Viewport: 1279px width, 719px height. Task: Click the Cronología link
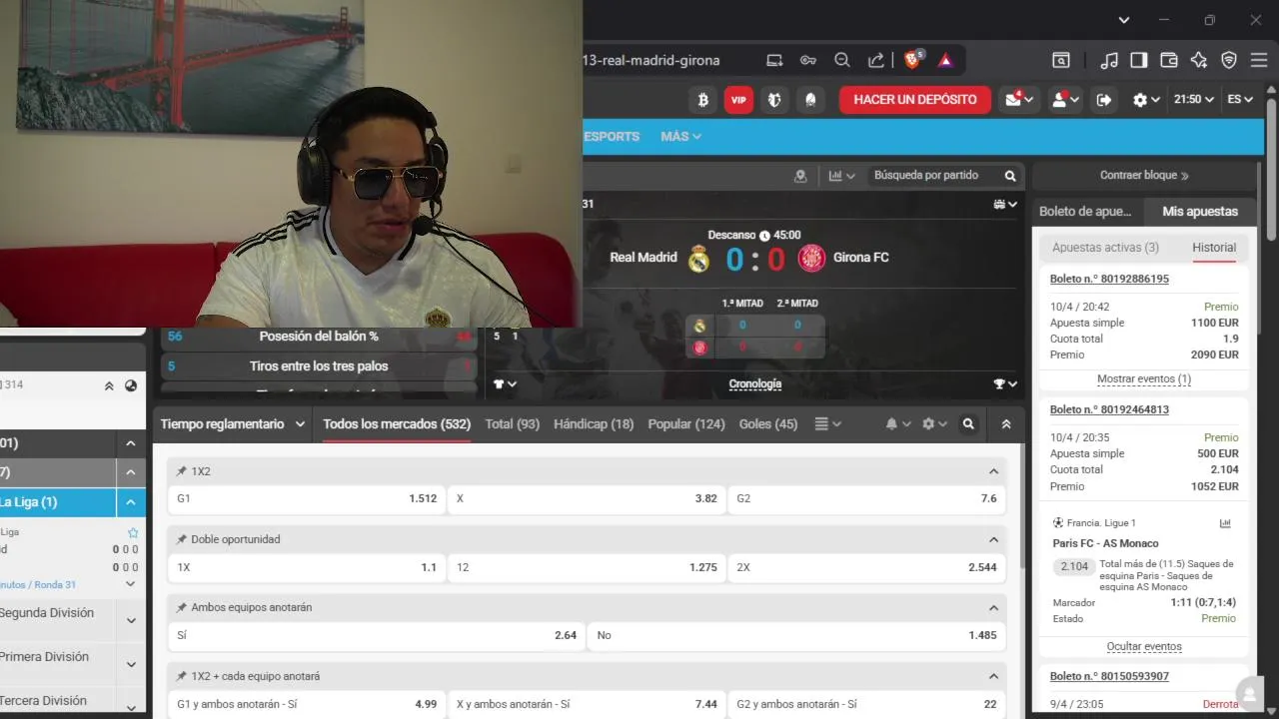[x=755, y=383]
